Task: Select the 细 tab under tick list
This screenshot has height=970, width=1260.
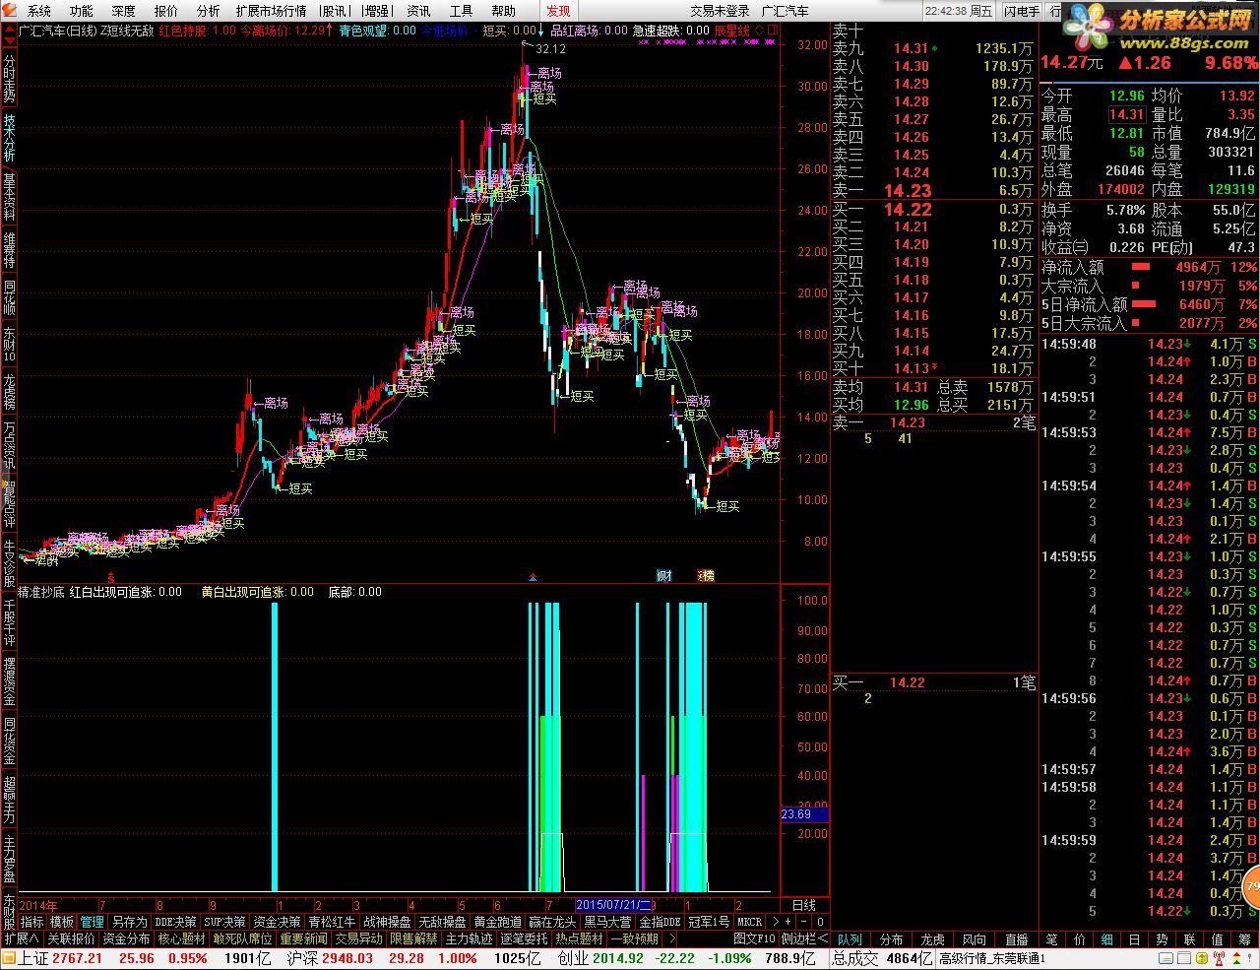Action: [x=1107, y=939]
